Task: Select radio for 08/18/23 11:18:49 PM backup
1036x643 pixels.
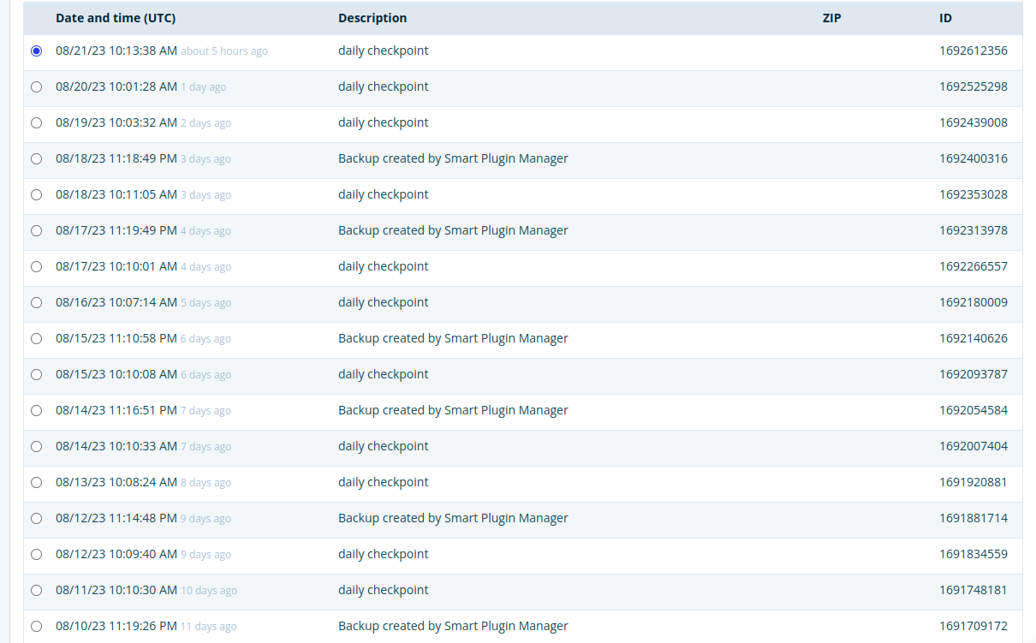Action: click(36, 159)
